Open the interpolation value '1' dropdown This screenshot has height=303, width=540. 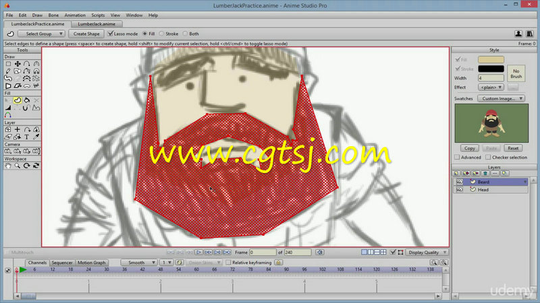[x=167, y=263]
